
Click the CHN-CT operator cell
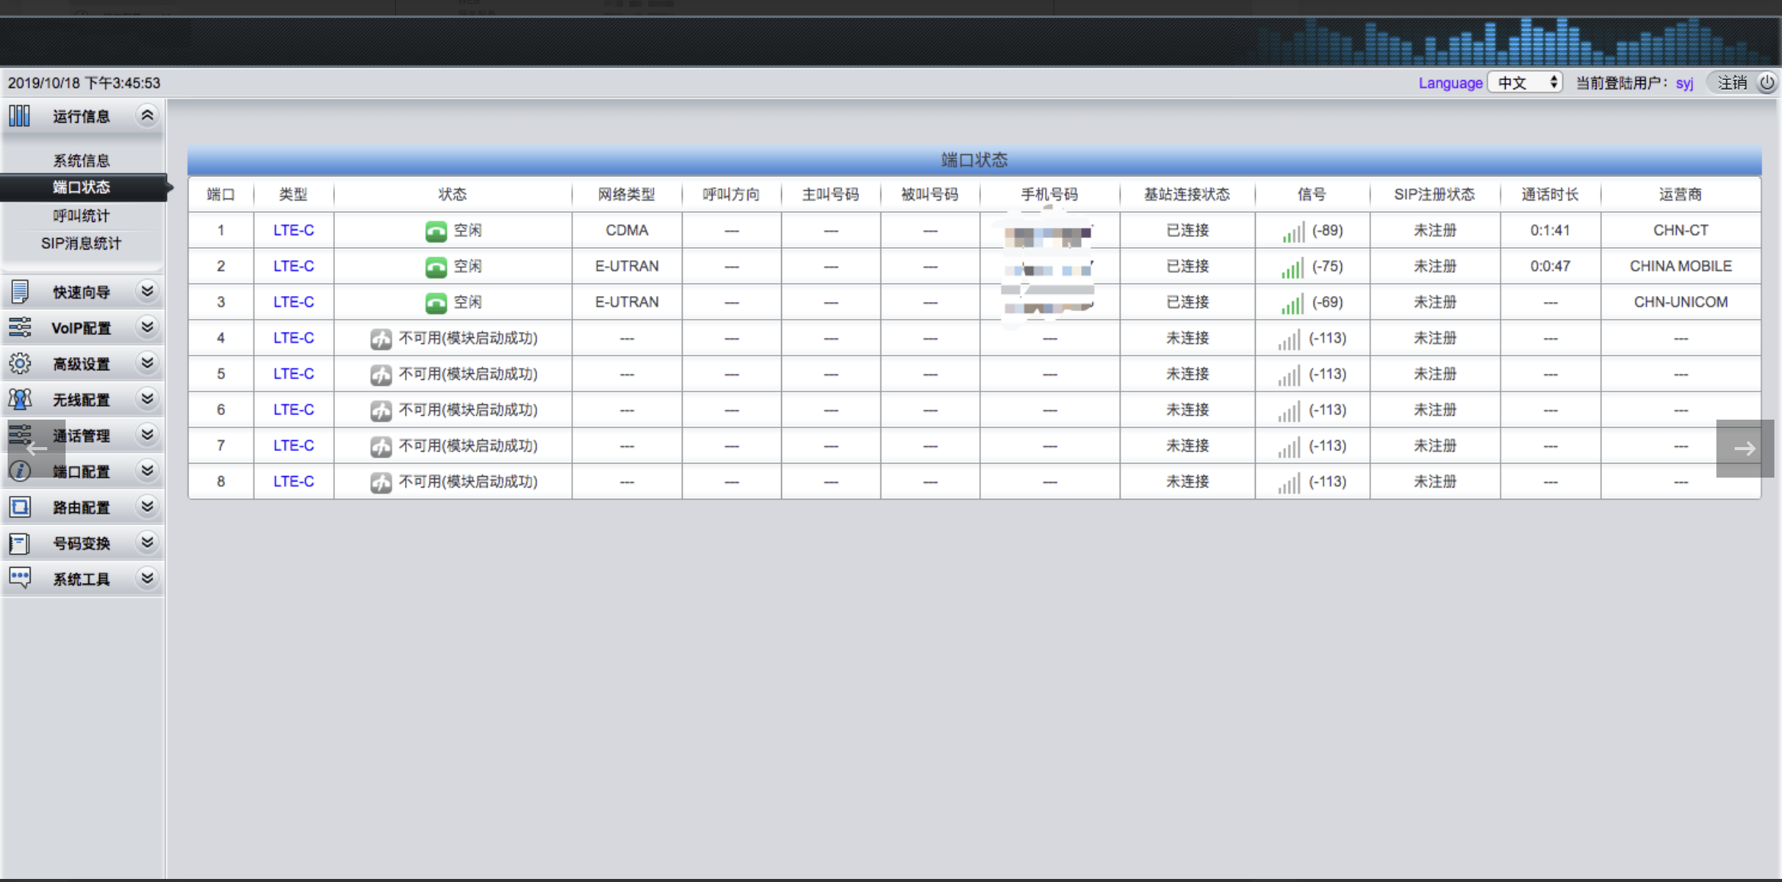(x=1681, y=230)
